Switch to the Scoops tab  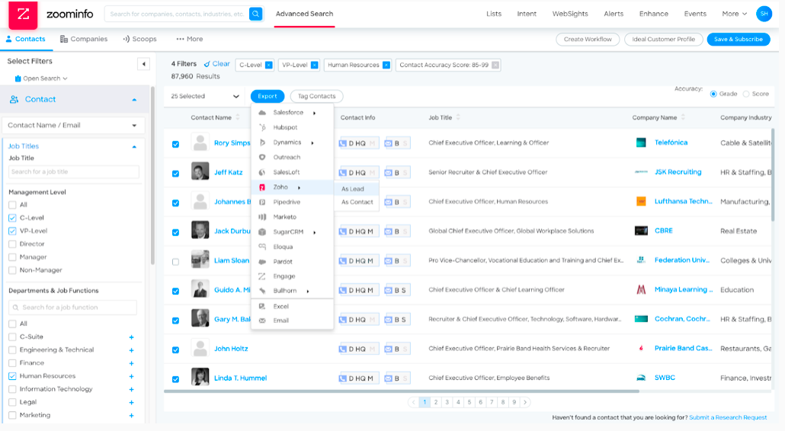click(139, 39)
